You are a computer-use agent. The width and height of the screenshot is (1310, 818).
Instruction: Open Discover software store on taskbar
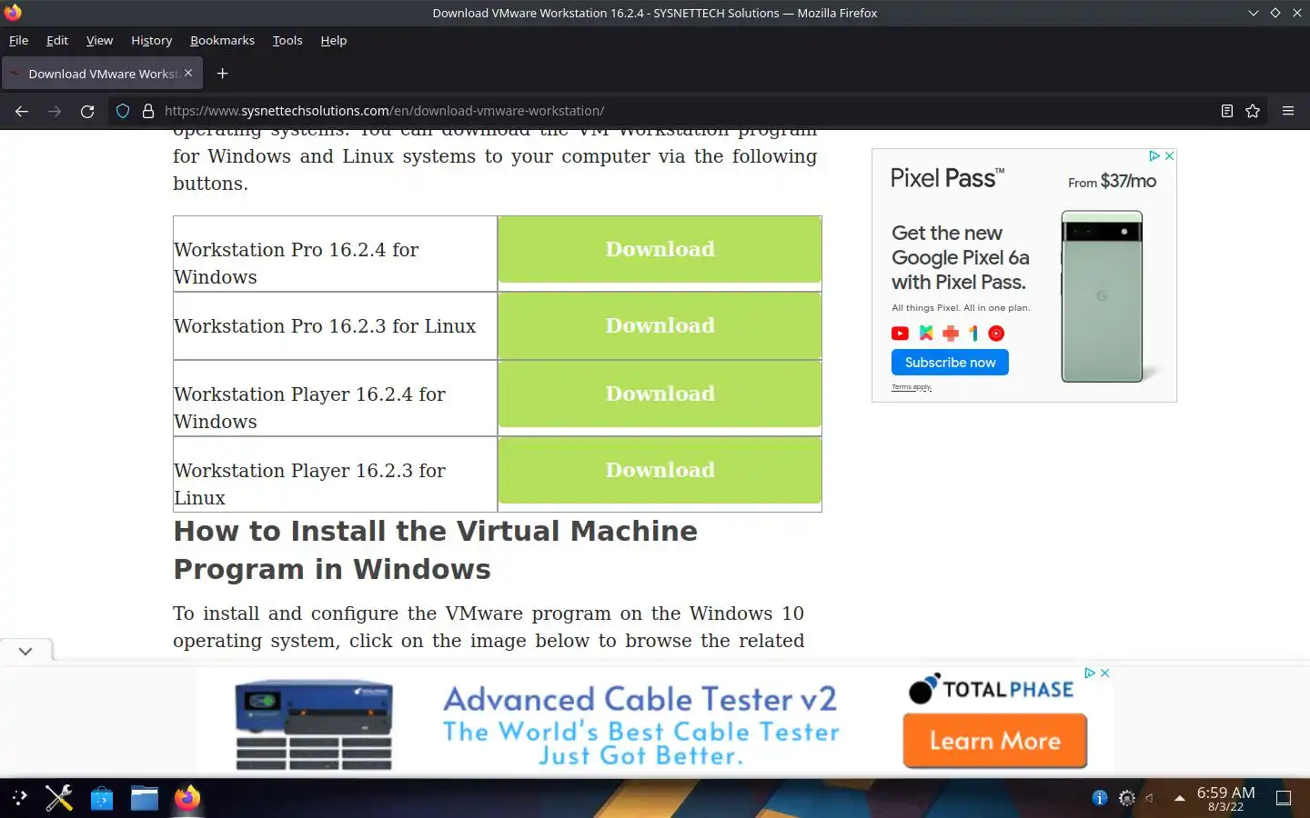tap(102, 798)
